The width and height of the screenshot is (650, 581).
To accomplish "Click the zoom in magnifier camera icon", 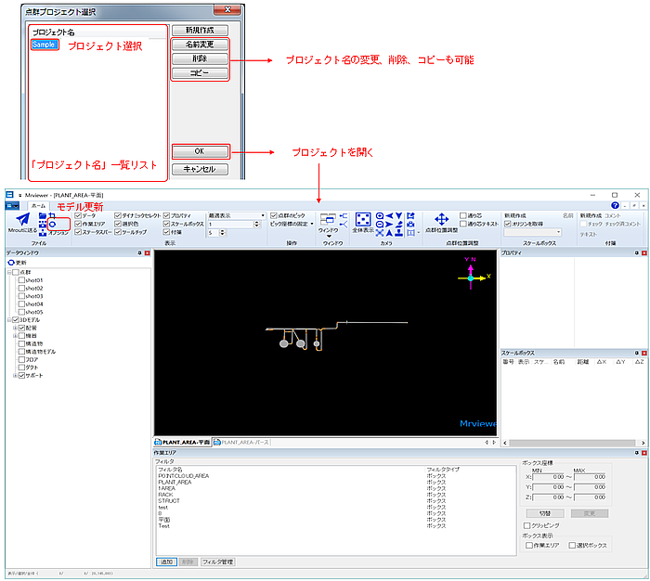I will (x=379, y=216).
